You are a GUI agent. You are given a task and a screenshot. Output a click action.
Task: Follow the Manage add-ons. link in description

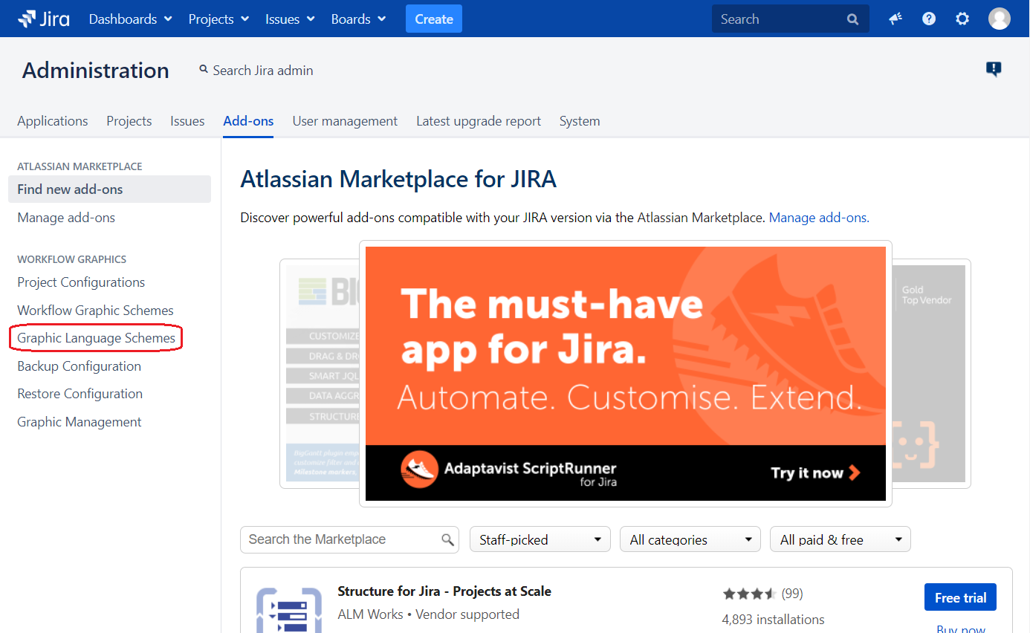tap(819, 218)
